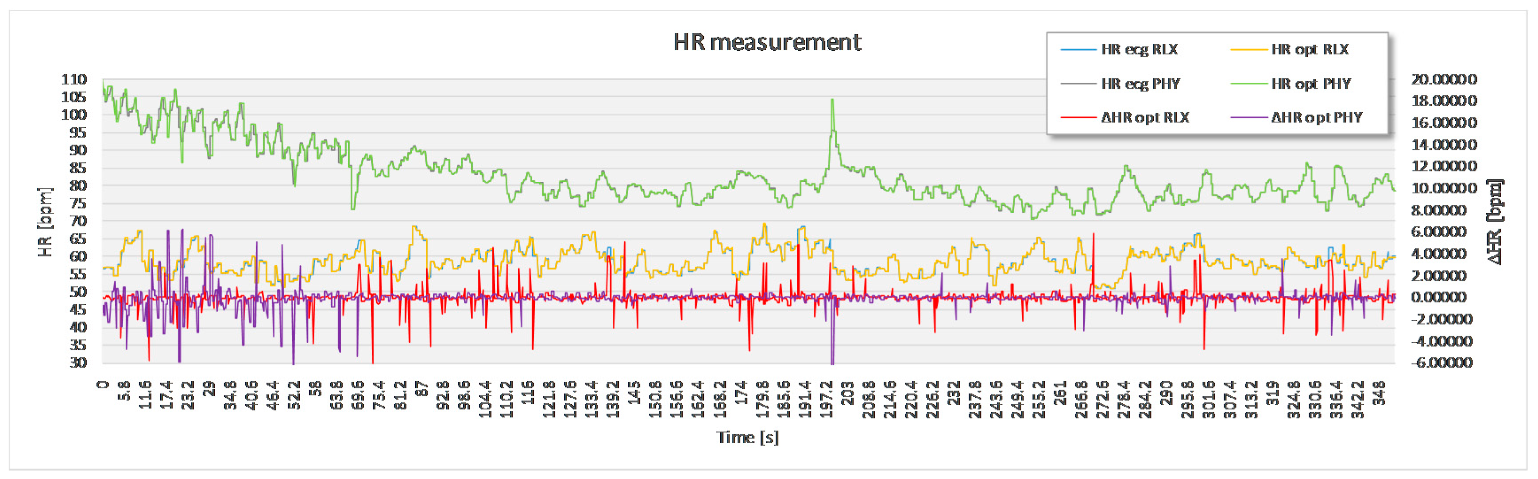1538x479 pixels.
Task: Click the red ΔHR opt RLX line swatch
Action: (x=1078, y=118)
